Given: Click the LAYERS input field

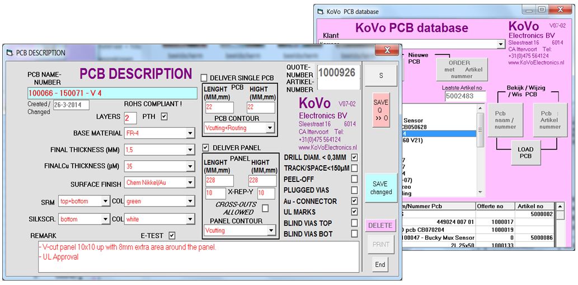Looking at the screenshot, I should click(x=130, y=118).
